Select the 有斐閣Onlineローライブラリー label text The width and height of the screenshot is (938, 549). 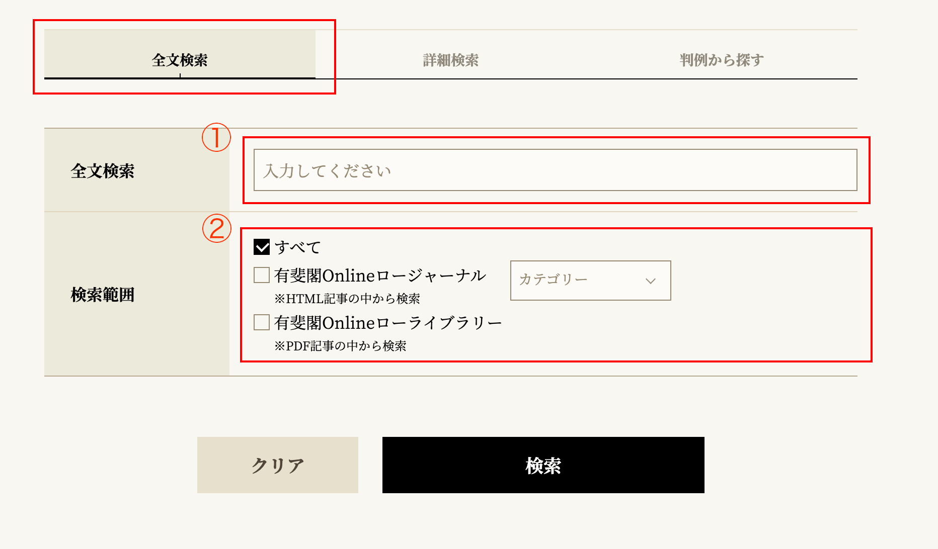388,323
